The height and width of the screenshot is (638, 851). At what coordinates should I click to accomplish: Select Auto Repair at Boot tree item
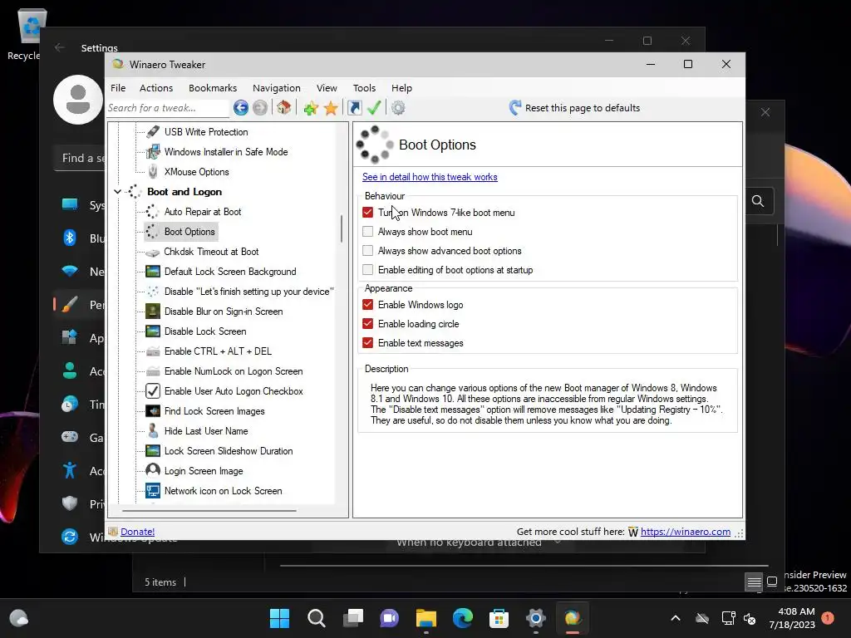tap(203, 212)
